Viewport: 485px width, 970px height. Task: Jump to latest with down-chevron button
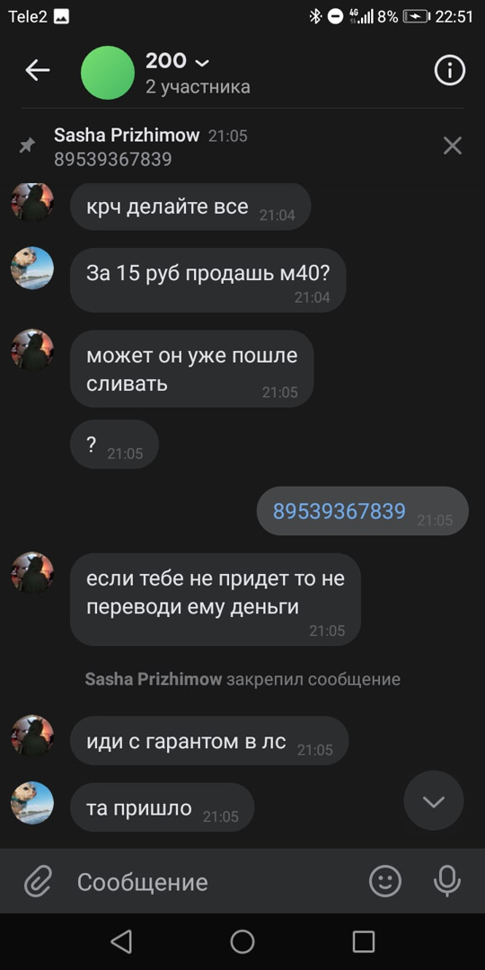(434, 801)
